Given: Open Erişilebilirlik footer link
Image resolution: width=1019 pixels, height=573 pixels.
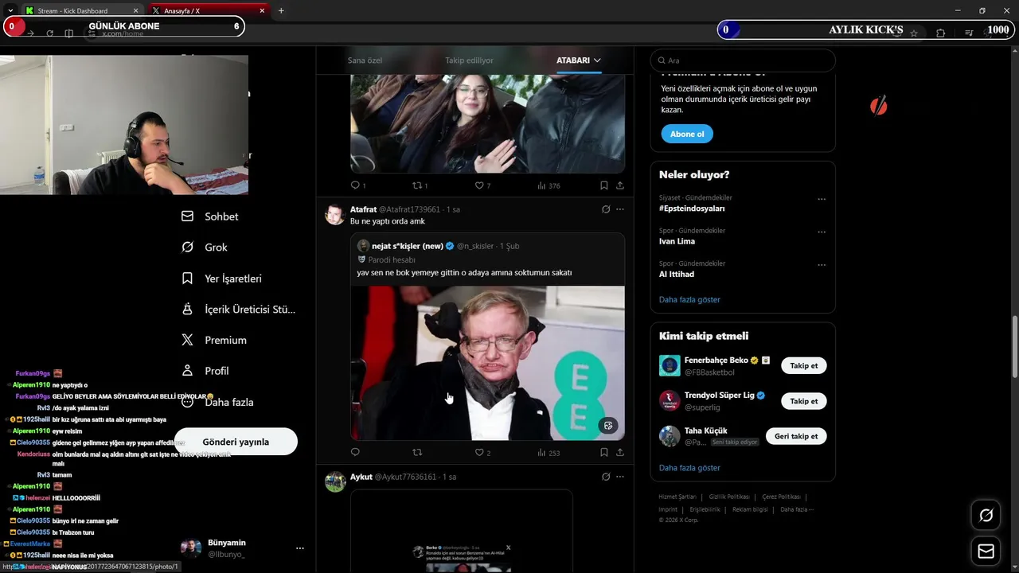Looking at the screenshot, I should [705, 509].
